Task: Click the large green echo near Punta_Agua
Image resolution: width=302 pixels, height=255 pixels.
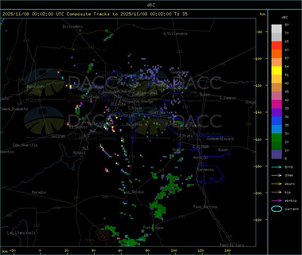Action: (x=158, y=209)
